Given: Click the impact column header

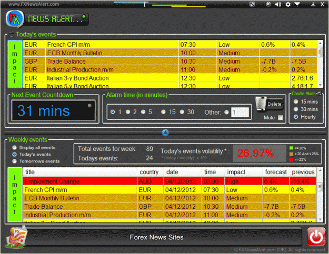Looking at the screenshot, I should [x=244, y=172].
